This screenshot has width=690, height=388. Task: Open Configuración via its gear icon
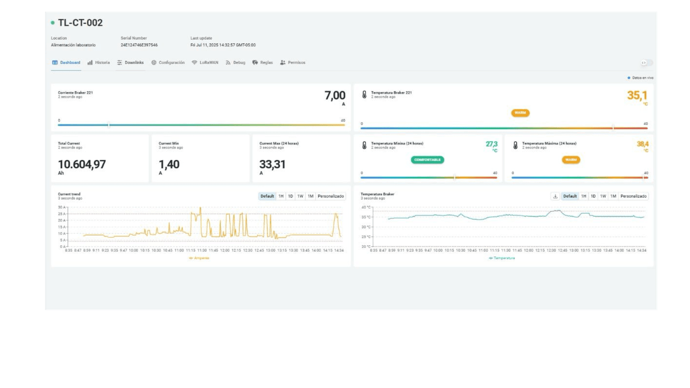tap(154, 63)
